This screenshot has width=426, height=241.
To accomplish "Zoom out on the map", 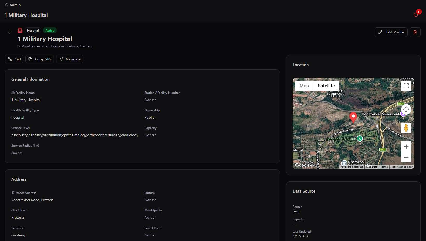I will (x=406, y=157).
